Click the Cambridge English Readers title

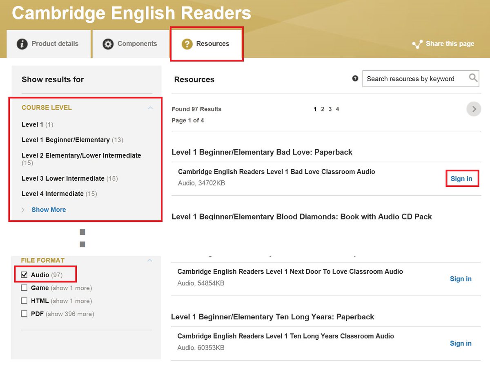pyautogui.click(x=131, y=13)
